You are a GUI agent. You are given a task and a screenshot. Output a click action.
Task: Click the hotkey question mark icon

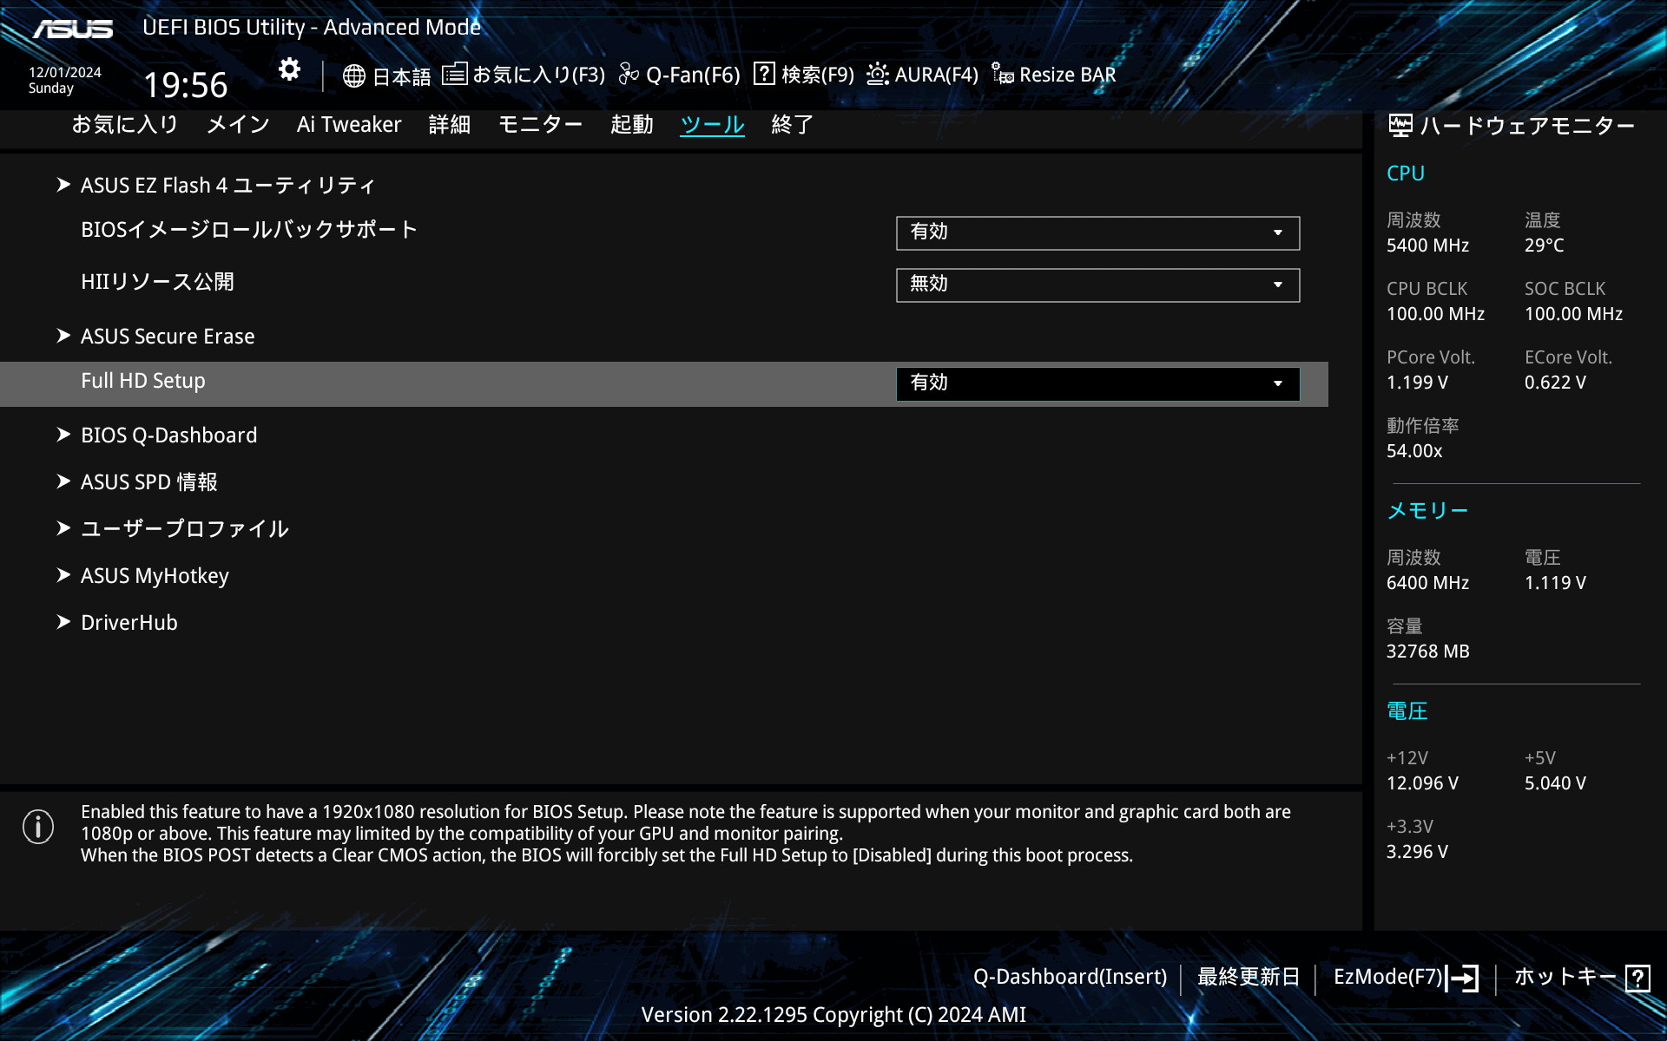pos(1637,978)
